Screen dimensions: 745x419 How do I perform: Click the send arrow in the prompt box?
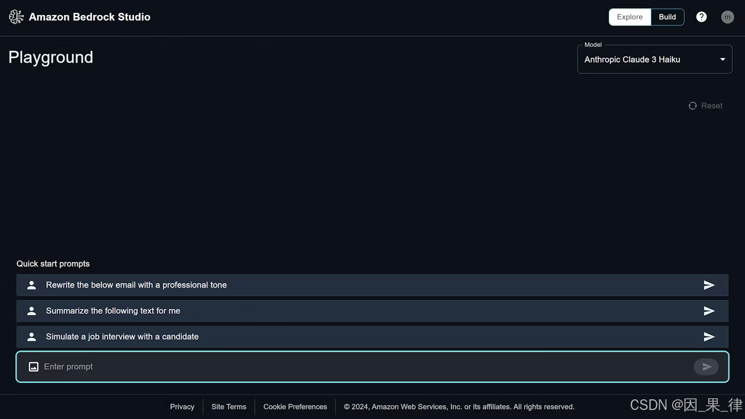pos(706,366)
